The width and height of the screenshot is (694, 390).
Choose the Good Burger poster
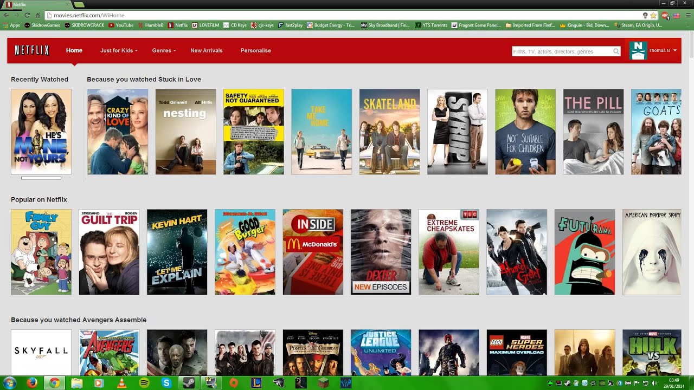tap(245, 252)
